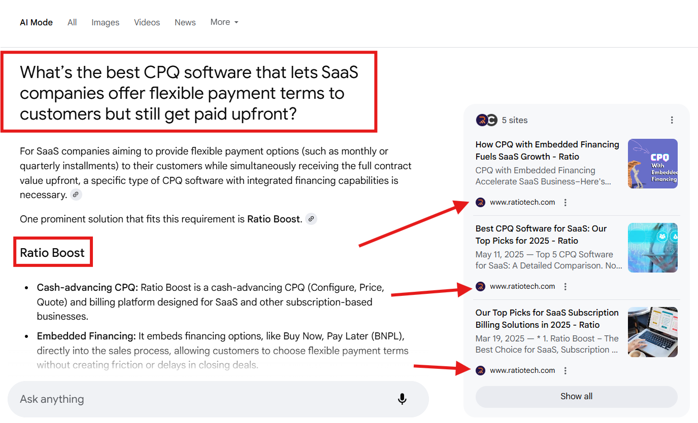Click the microphone voice search icon
698x423 pixels.
(x=402, y=399)
